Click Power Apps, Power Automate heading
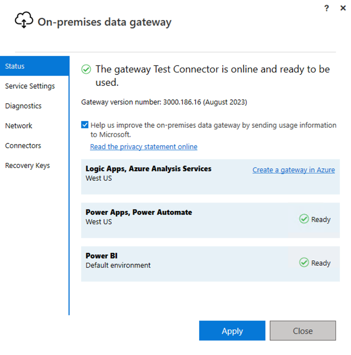351x355 pixels. click(x=139, y=212)
